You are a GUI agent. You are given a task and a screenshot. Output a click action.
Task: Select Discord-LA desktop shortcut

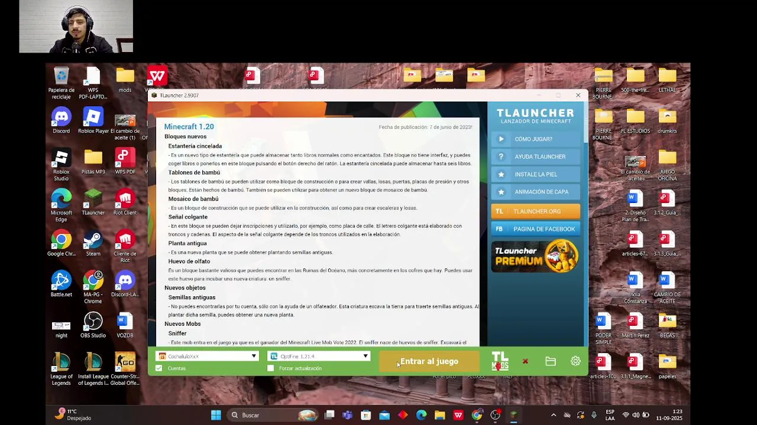pos(125,285)
